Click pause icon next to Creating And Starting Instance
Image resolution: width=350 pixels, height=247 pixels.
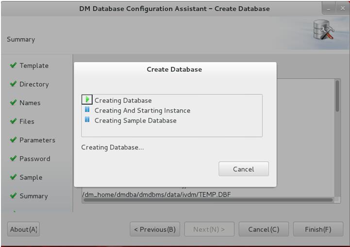(87, 109)
